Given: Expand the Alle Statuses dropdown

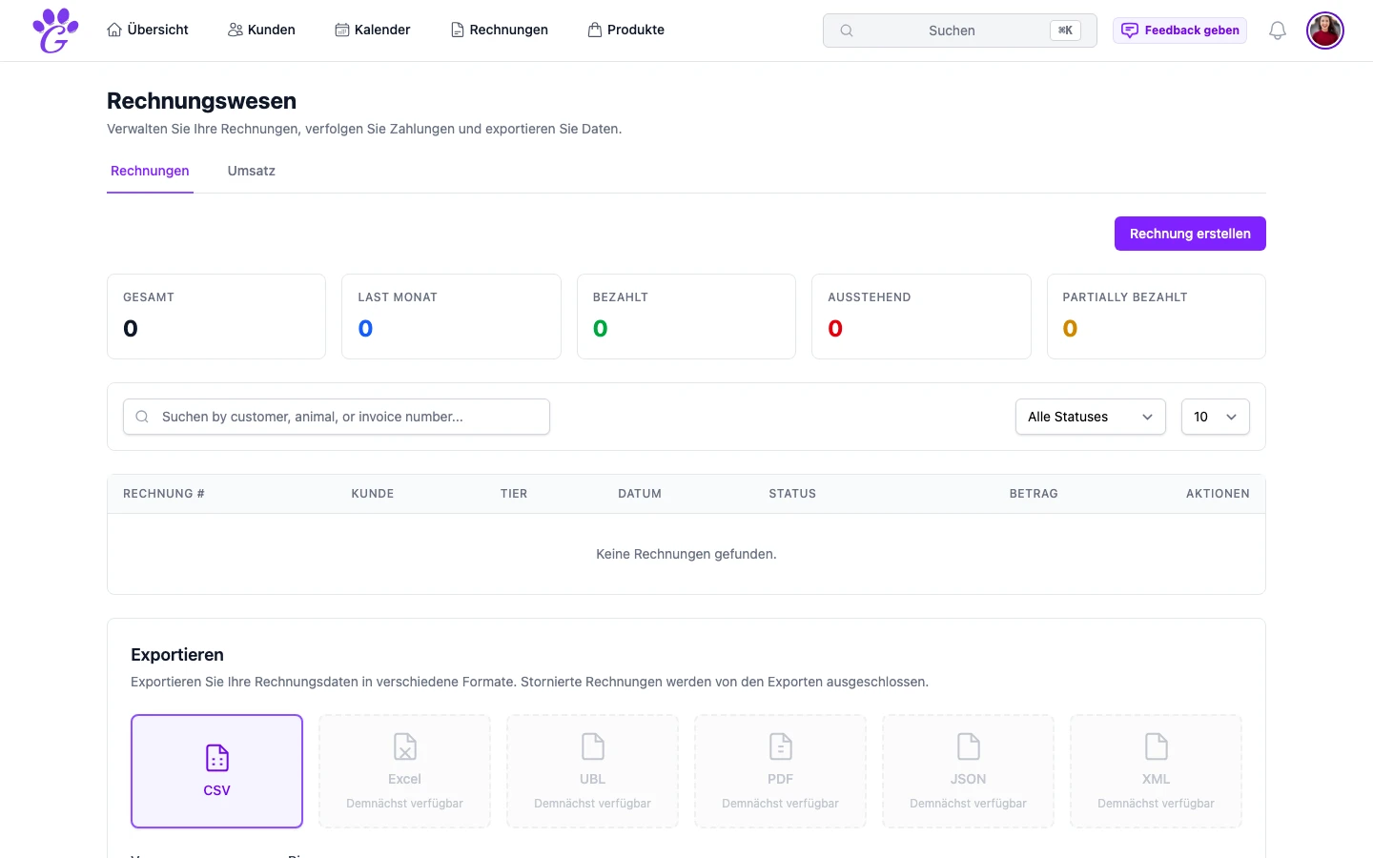Looking at the screenshot, I should (1090, 417).
